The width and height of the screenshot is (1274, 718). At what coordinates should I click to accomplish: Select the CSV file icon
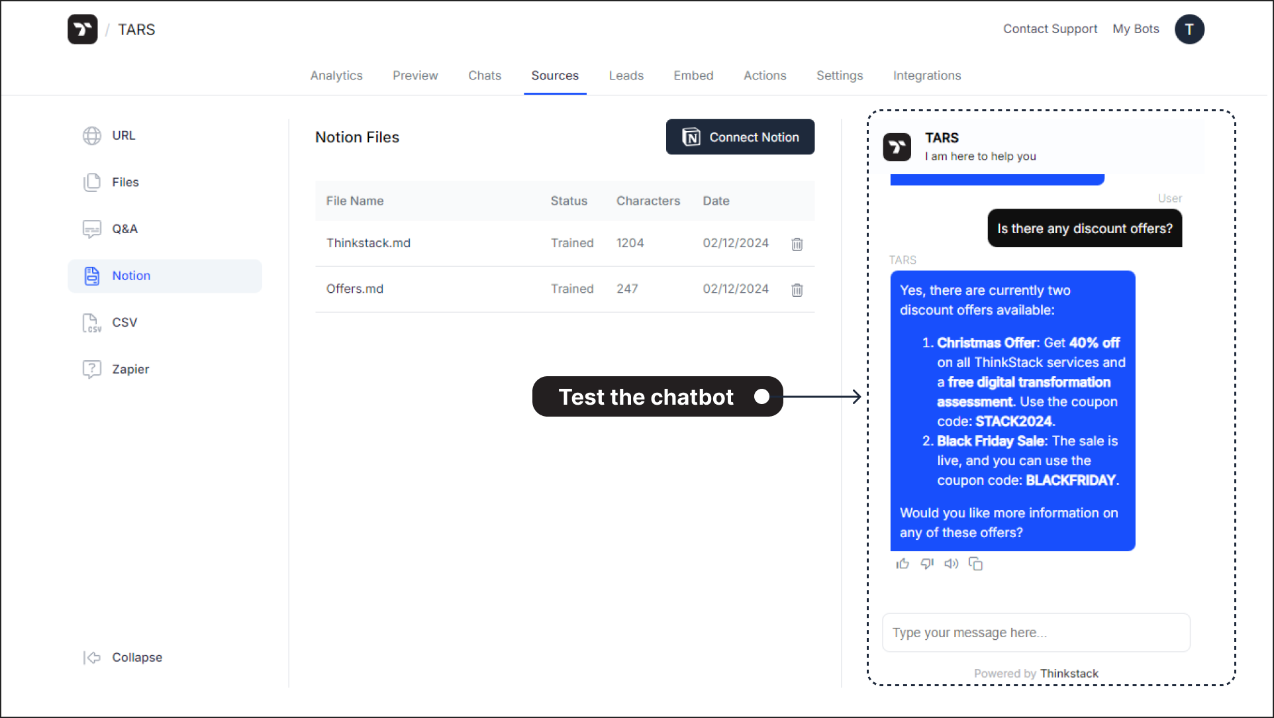pyautogui.click(x=92, y=323)
